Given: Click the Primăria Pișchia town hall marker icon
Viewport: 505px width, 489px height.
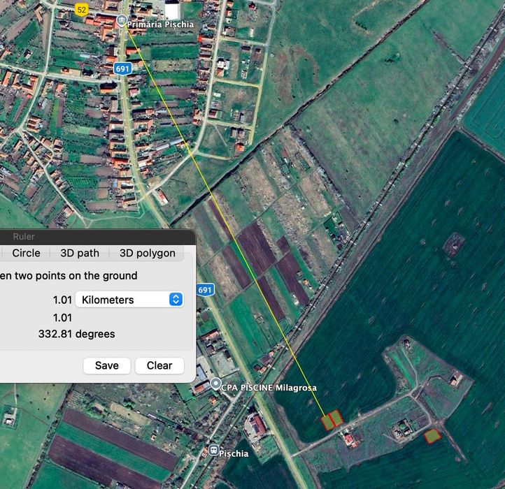Looking at the screenshot, I should pyautogui.click(x=121, y=21).
